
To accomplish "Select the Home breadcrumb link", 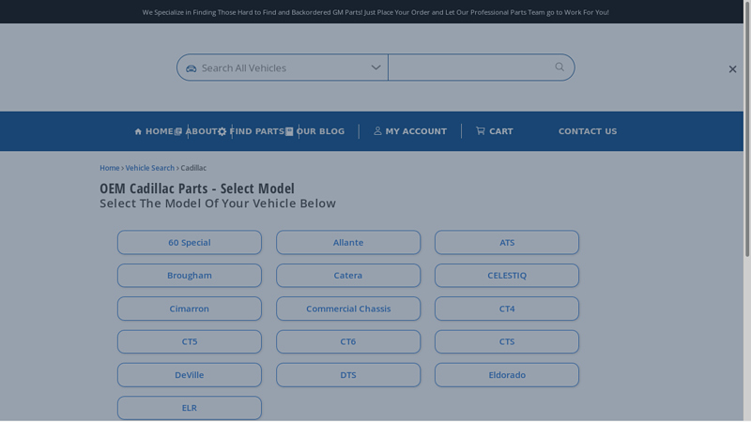I will (109, 168).
